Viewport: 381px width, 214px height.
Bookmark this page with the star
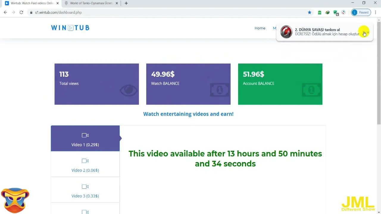point(309,12)
